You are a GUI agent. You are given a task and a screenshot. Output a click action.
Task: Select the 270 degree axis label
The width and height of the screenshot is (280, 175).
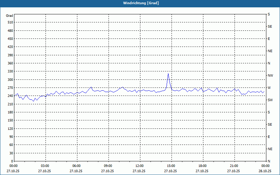[10, 88]
